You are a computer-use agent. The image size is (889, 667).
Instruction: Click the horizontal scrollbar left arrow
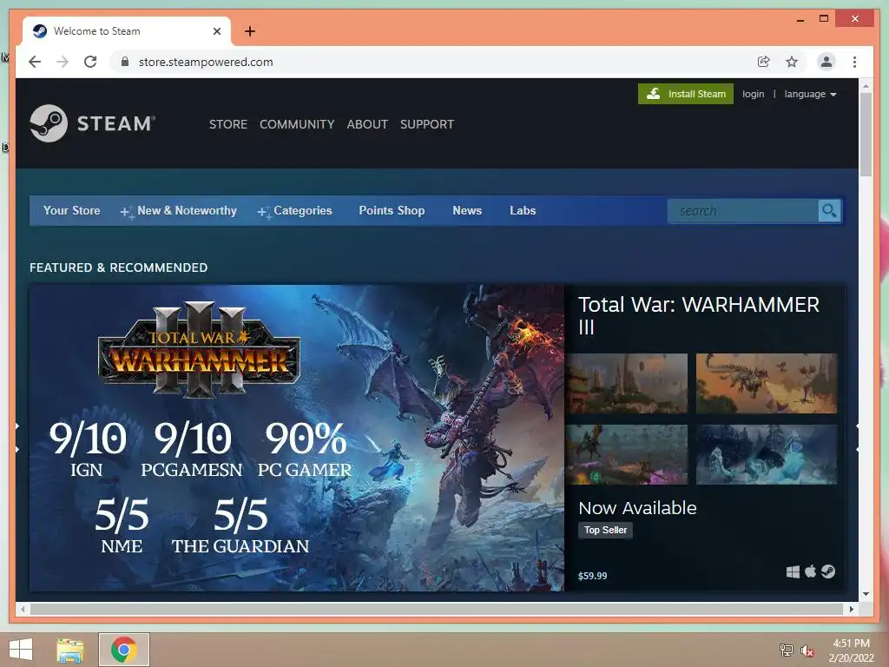click(x=23, y=609)
